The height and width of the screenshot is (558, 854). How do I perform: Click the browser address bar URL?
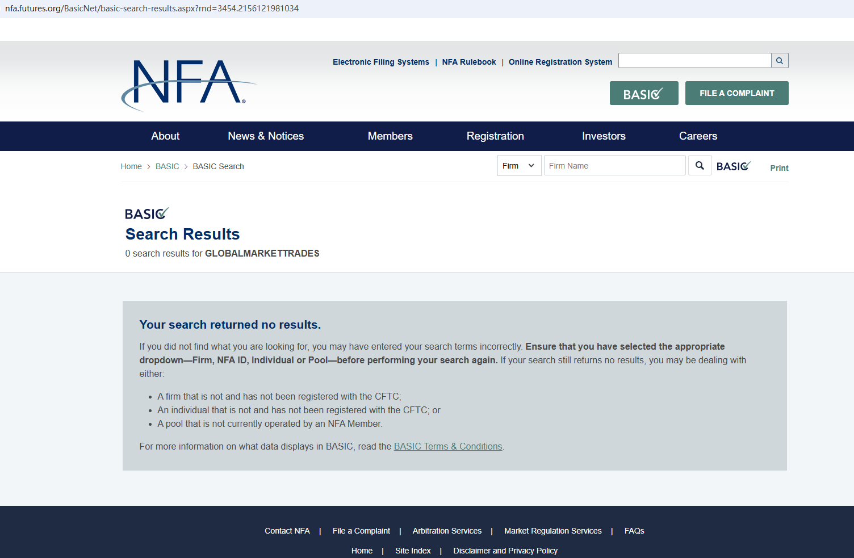pos(152,9)
